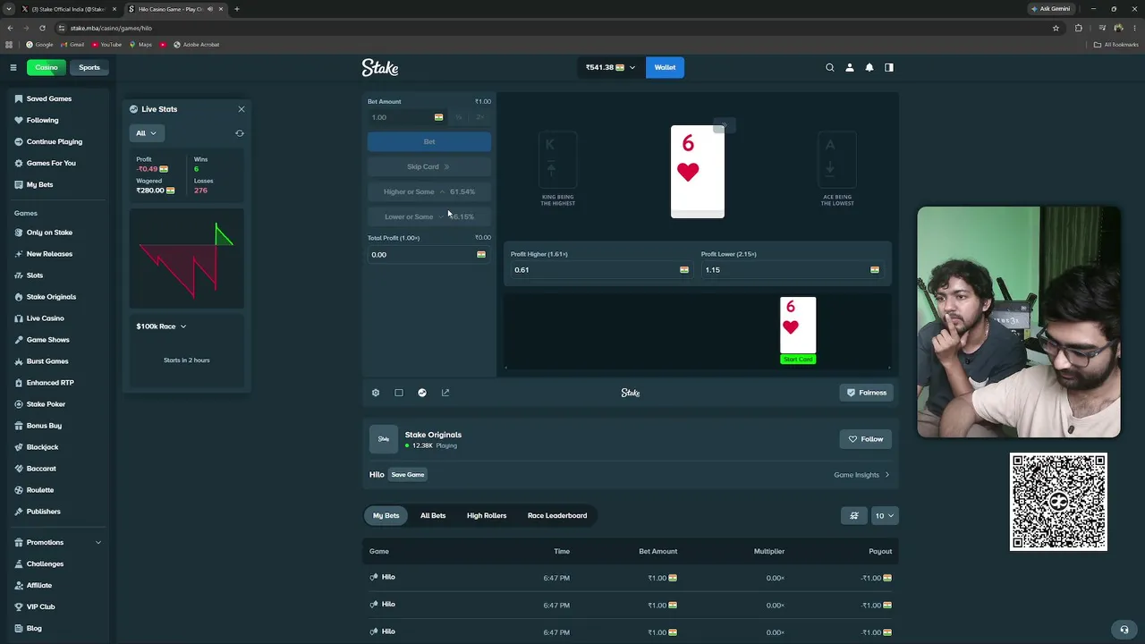
Task: Go to the Stake logo home
Action: (380, 67)
